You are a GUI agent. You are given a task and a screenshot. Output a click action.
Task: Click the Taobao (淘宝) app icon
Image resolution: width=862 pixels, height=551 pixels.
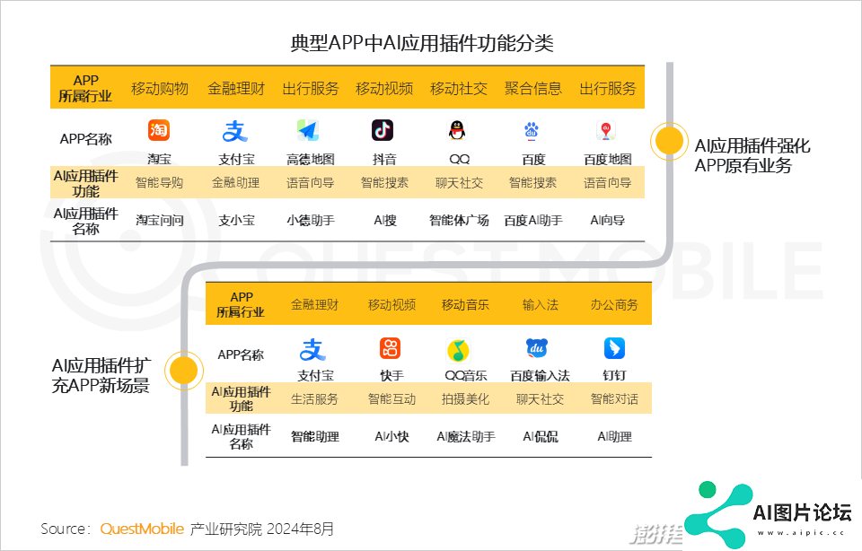(x=159, y=130)
